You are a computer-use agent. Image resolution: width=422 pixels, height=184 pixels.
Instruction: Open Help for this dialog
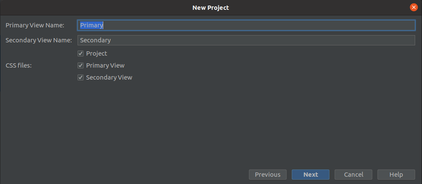click(396, 175)
